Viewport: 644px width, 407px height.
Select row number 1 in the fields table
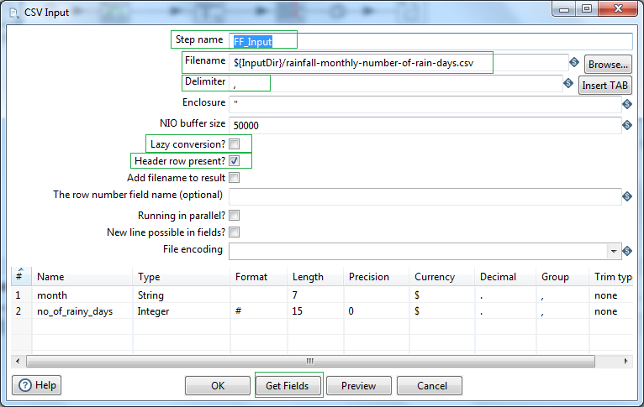[x=21, y=295]
